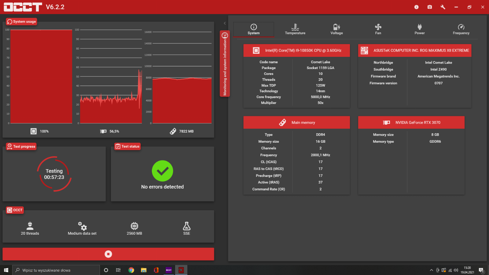Click the OCCT test settings label

coord(15,210)
